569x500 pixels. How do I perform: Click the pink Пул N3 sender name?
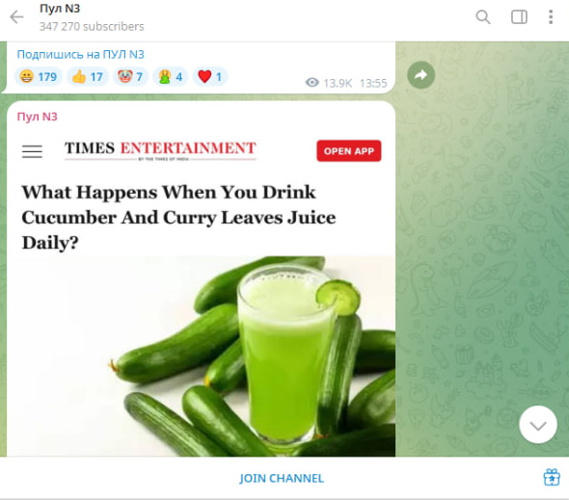(x=38, y=117)
